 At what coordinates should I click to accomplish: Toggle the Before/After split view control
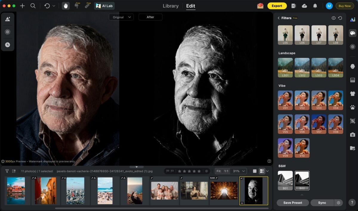[269, 161]
